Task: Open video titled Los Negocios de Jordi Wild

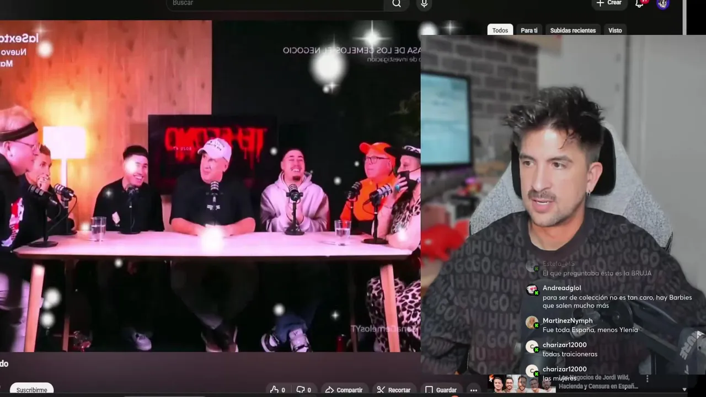Action: coord(599,382)
